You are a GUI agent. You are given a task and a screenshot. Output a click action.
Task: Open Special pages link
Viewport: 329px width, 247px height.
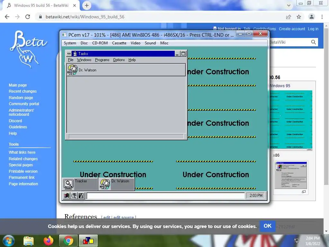point(21,165)
